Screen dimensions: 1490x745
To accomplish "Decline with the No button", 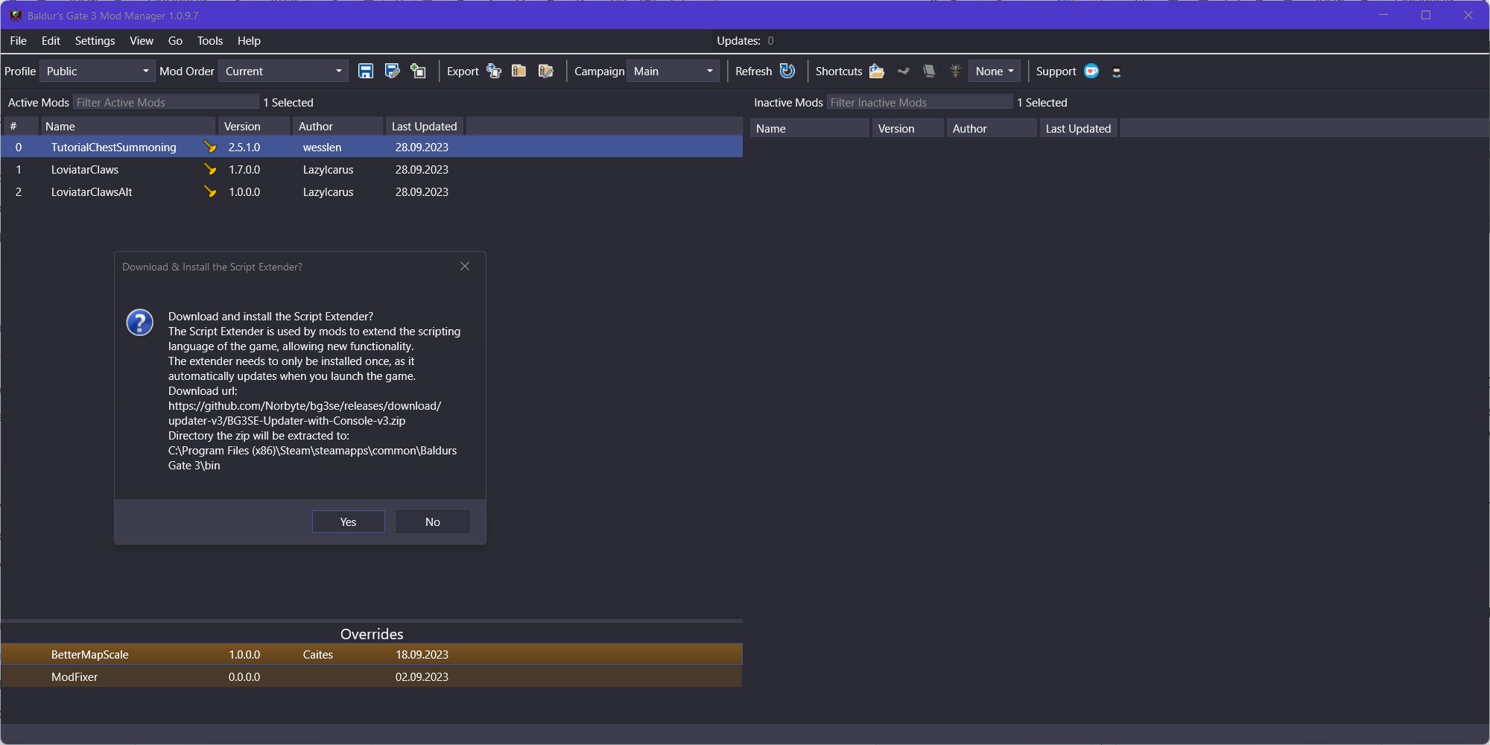I will [433, 521].
